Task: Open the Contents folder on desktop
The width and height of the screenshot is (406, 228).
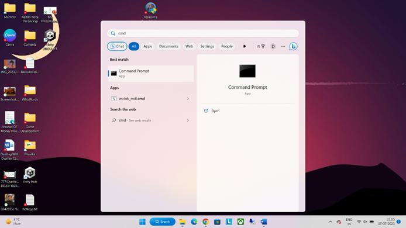Action: point(30,38)
